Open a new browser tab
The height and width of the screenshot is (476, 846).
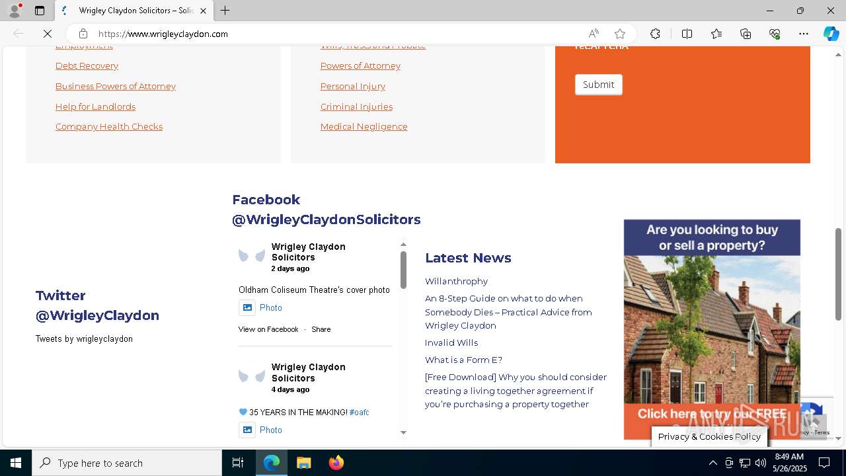click(225, 11)
